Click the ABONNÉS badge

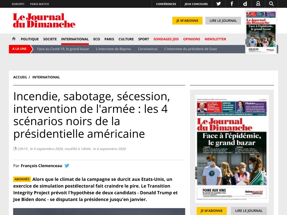pos(22,179)
